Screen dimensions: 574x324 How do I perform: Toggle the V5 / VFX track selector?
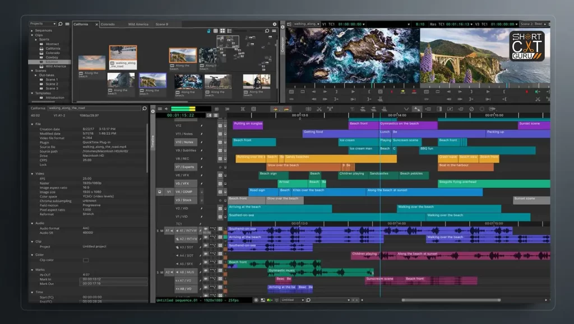click(186, 184)
